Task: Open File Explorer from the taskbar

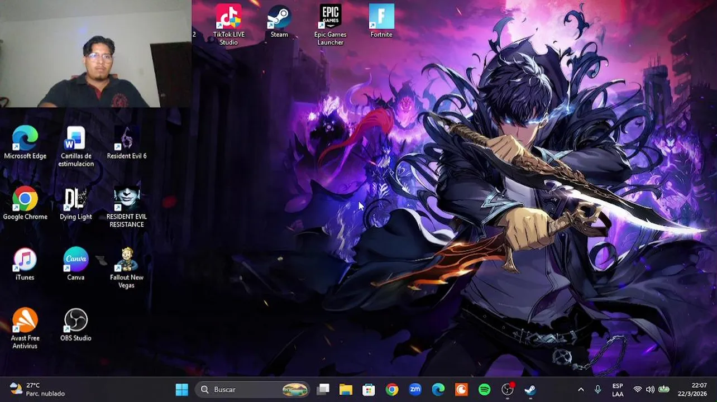Action: coord(346,389)
